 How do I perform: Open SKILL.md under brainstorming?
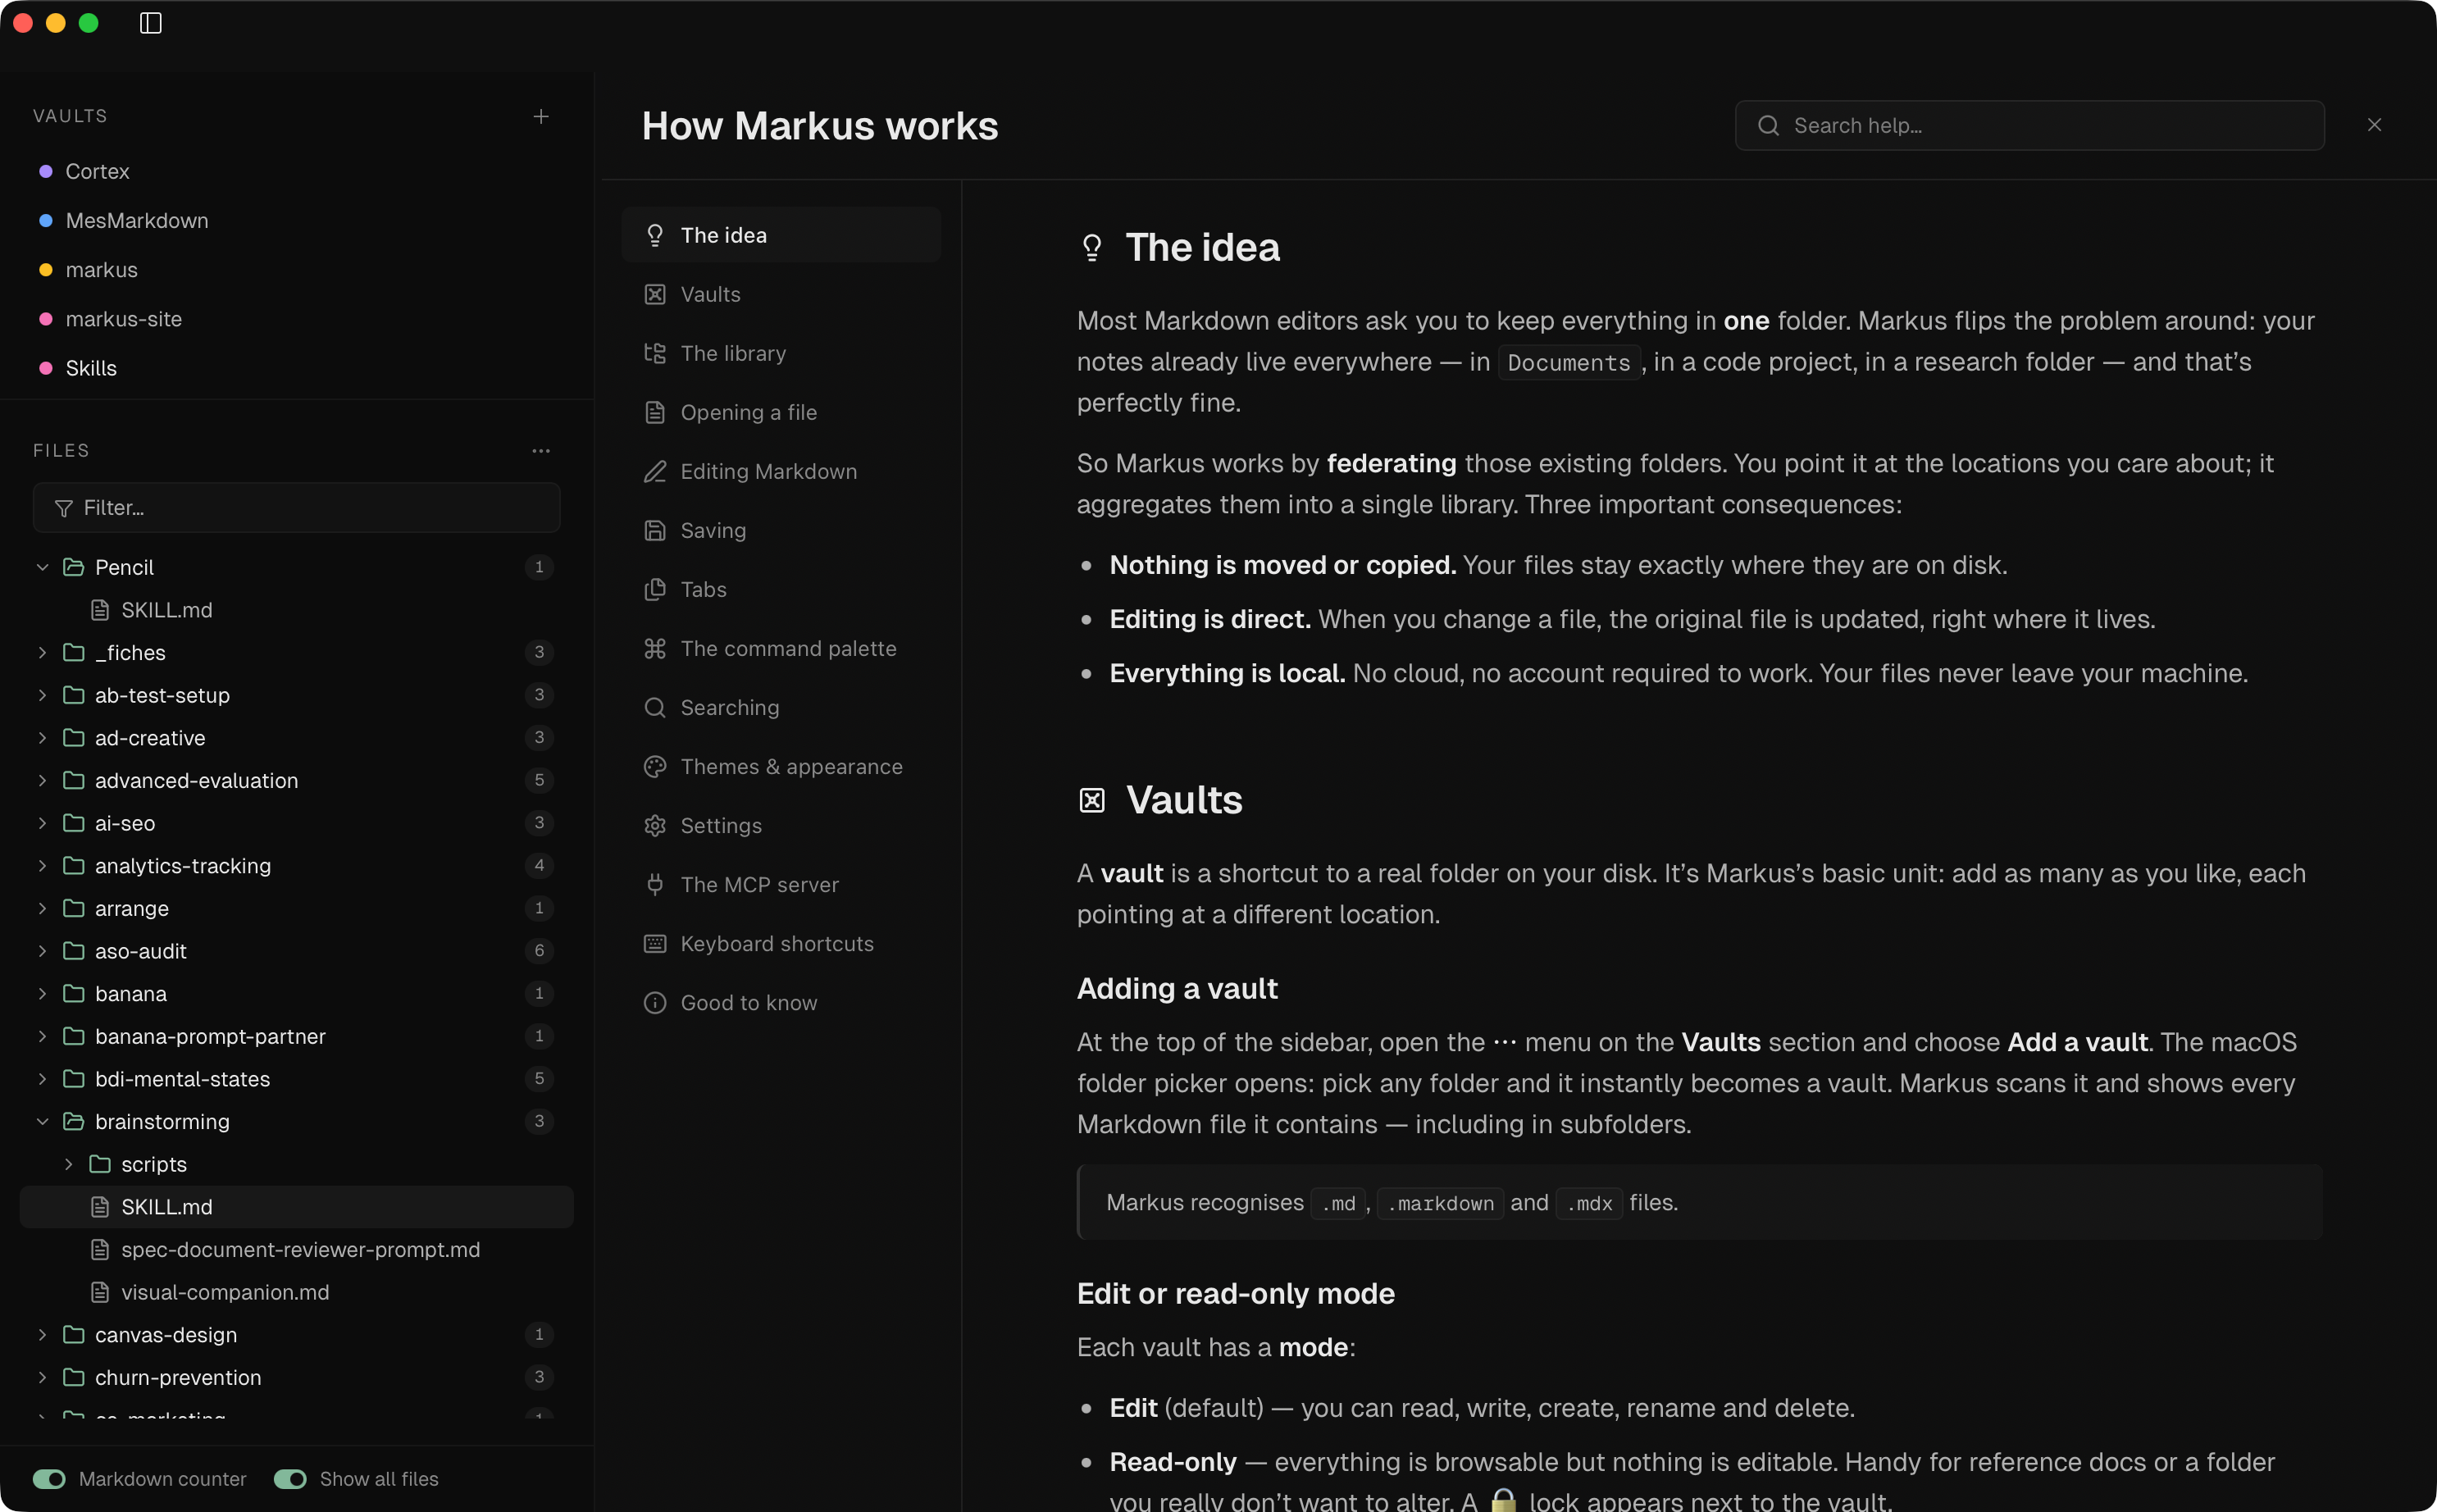pyautogui.click(x=296, y=1207)
